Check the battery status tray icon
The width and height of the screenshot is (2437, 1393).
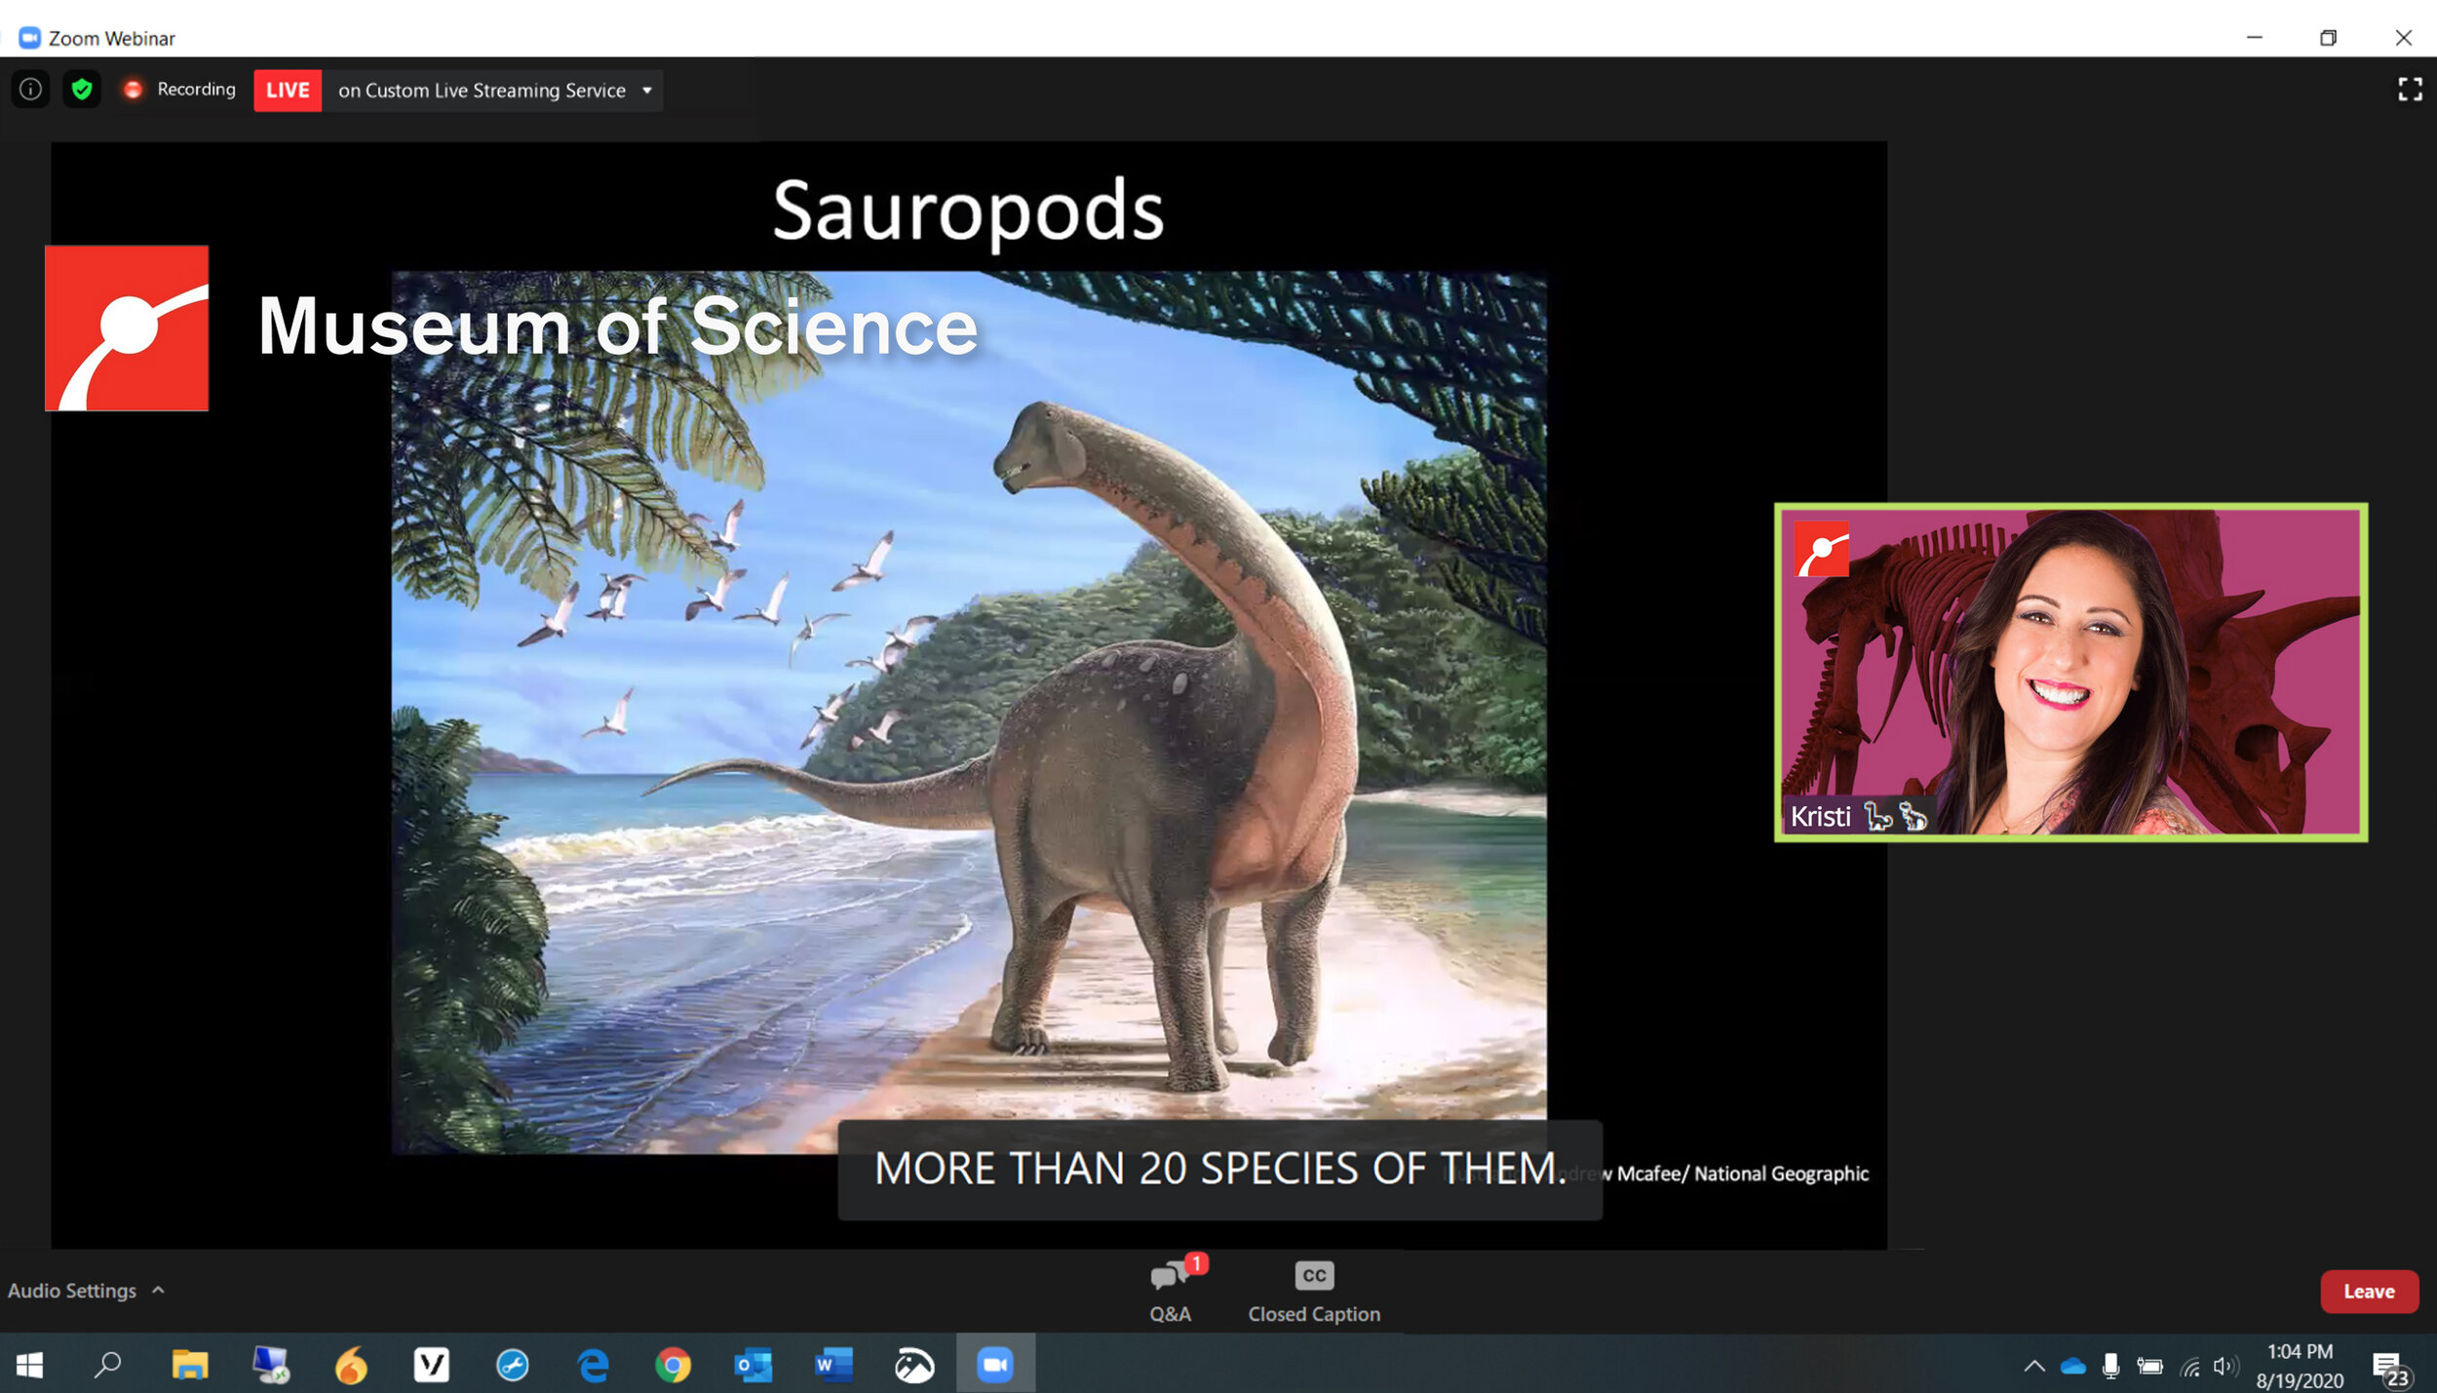(2149, 1366)
